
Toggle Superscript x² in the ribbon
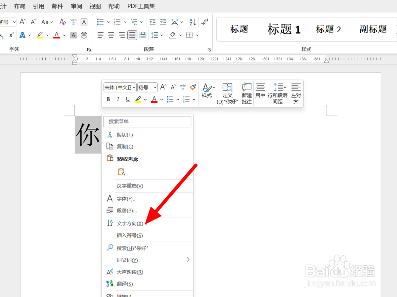pyautogui.click(x=12, y=35)
